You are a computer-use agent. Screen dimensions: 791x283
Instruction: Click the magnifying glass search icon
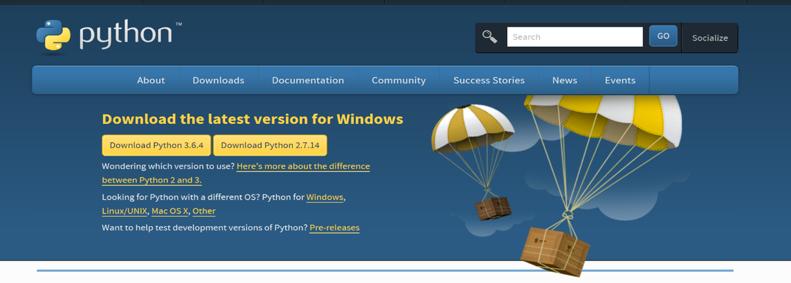tap(489, 37)
